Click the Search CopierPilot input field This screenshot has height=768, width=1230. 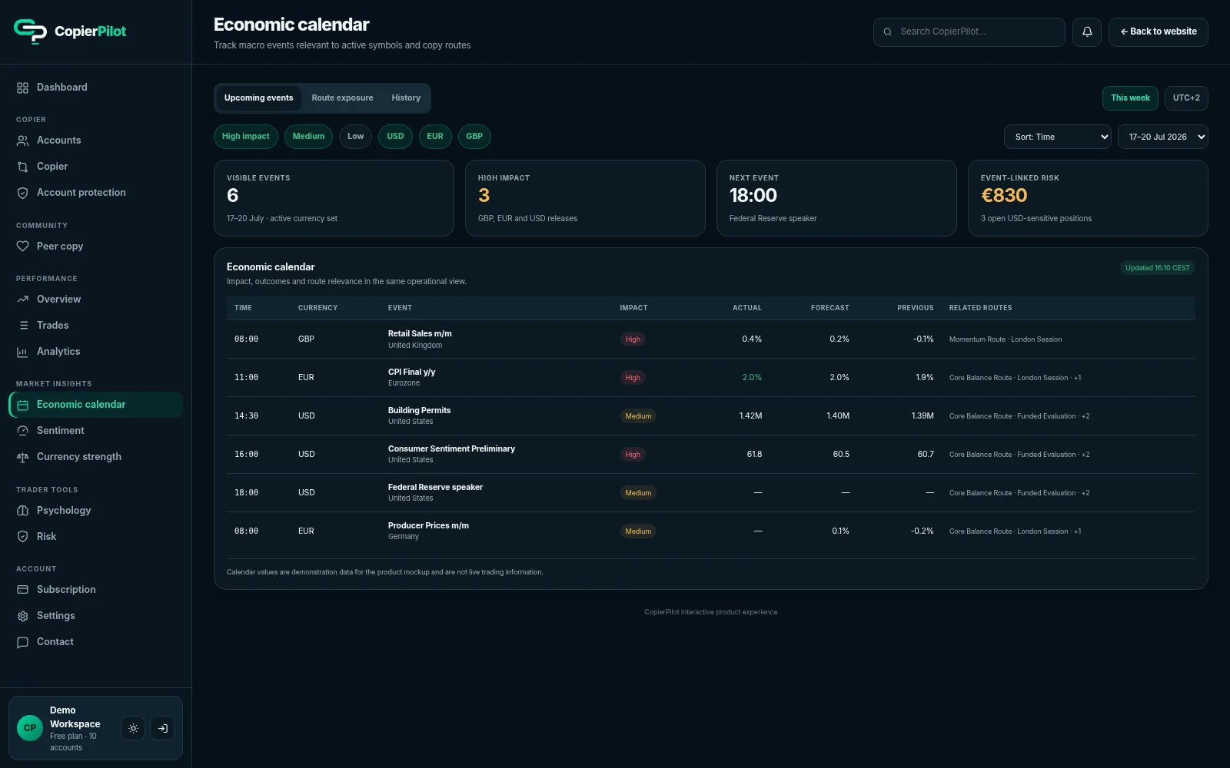[x=969, y=32]
